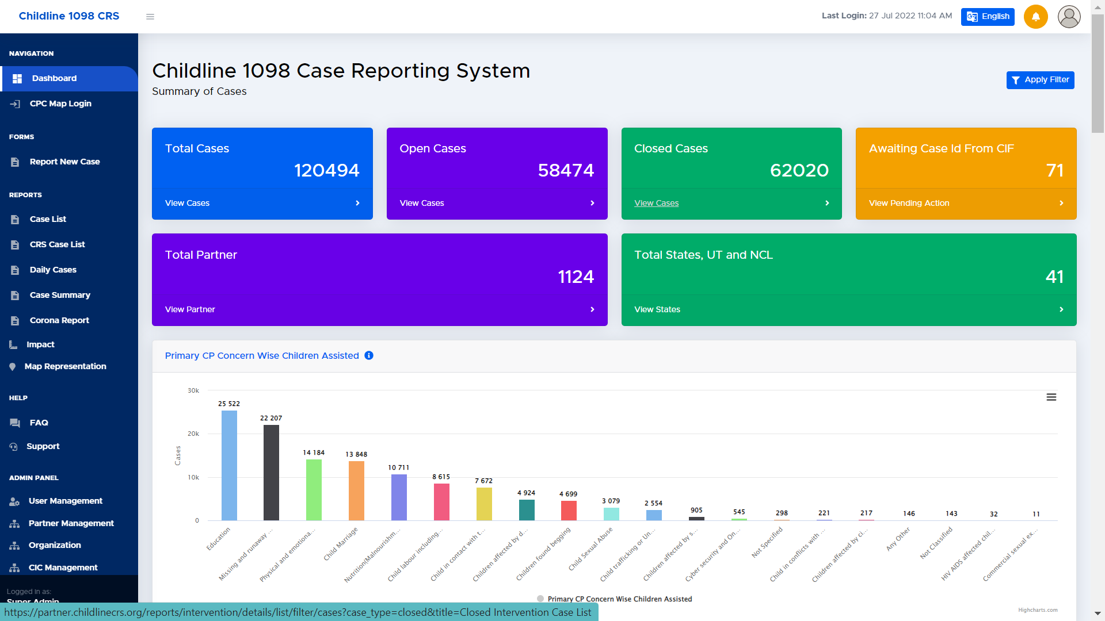Click the CRS Case List document icon
The image size is (1105, 621).
15,245
